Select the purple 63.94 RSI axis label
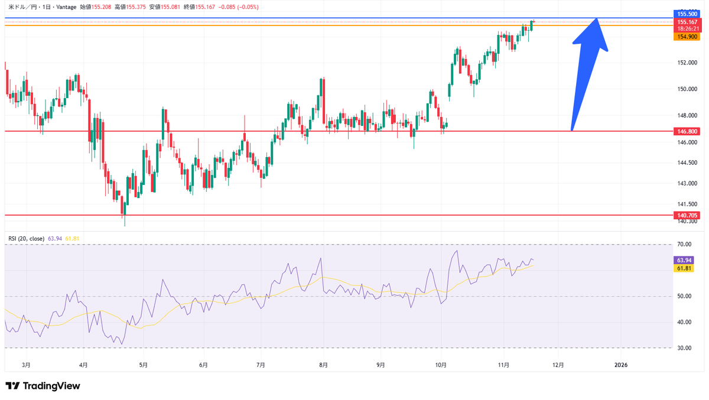 pos(683,260)
